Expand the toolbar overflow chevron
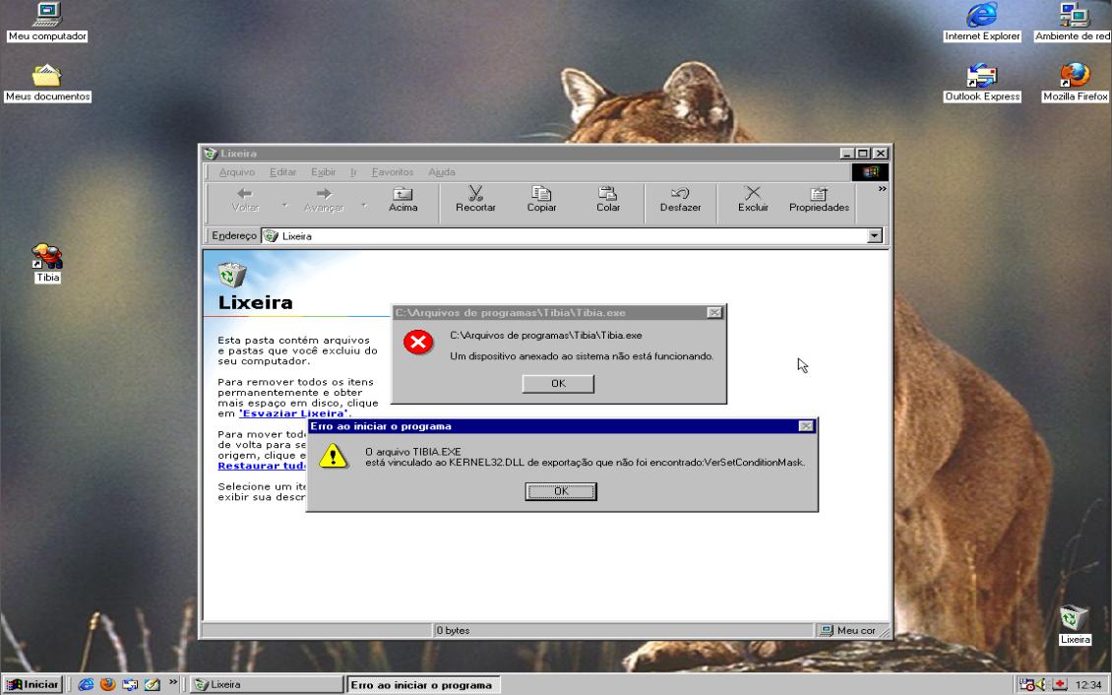Viewport: 1112px width, 695px height. click(x=882, y=189)
